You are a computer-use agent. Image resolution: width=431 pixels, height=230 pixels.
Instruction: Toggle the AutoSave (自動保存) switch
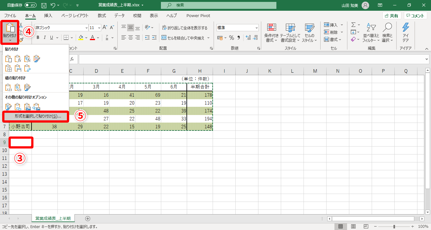click(x=30, y=5)
